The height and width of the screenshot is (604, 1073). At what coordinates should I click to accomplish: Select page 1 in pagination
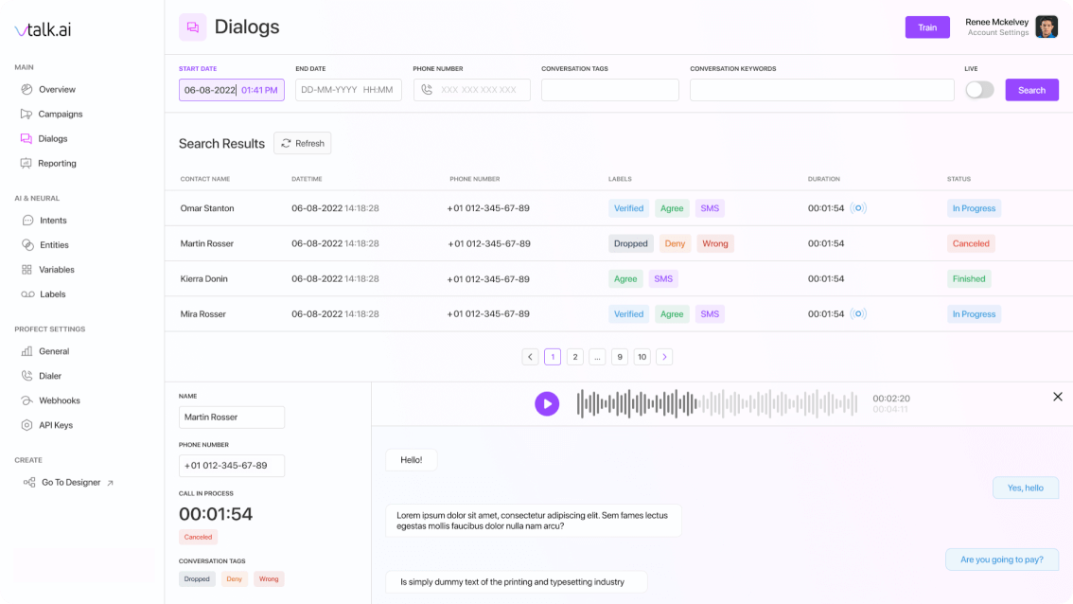(x=553, y=357)
